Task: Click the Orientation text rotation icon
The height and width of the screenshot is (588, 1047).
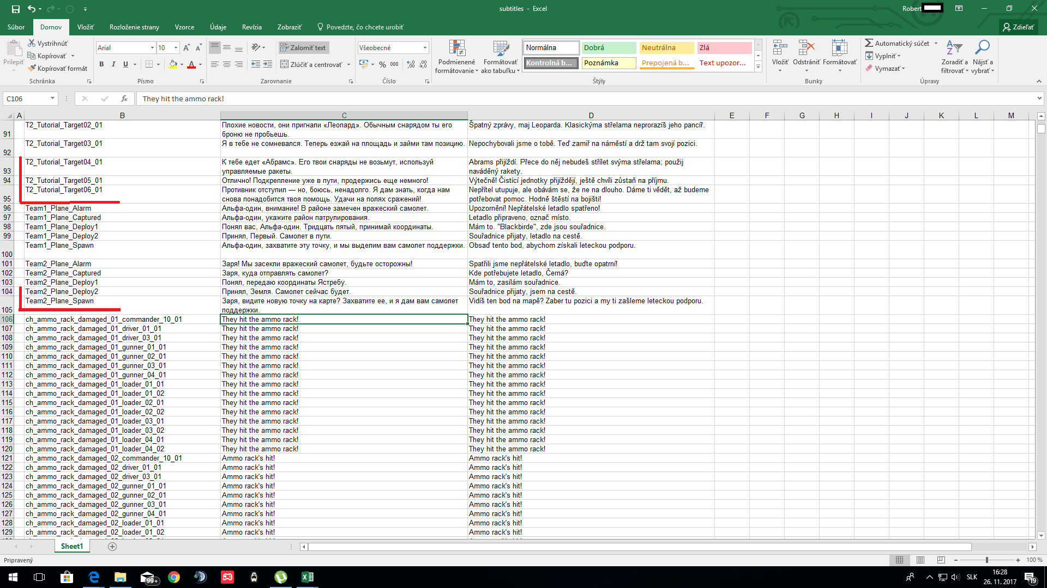Action: (256, 48)
